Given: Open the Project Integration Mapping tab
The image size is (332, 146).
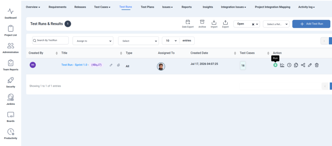Looking at the screenshot, I should [x=272, y=7].
